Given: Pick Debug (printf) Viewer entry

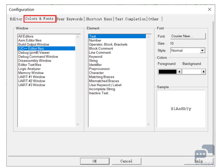Looking at the screenshot, I should pos(46,52).
